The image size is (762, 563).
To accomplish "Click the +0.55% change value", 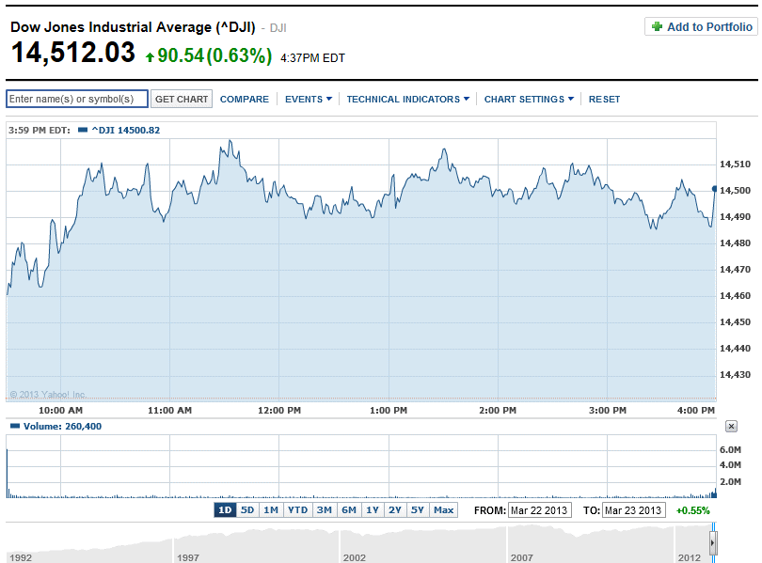I will (693, 510).
